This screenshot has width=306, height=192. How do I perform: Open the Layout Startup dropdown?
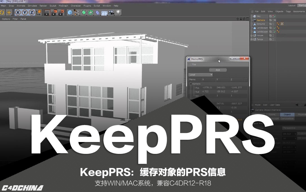[x=302, y=5]
